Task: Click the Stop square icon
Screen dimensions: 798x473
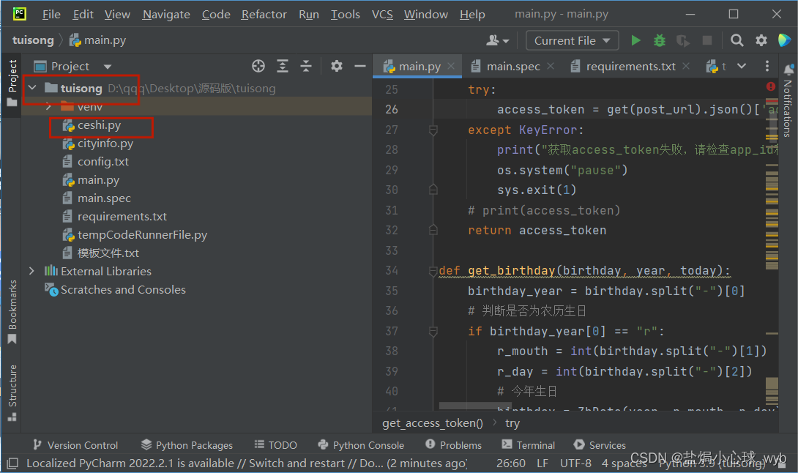Action: [x=707, y=40]
